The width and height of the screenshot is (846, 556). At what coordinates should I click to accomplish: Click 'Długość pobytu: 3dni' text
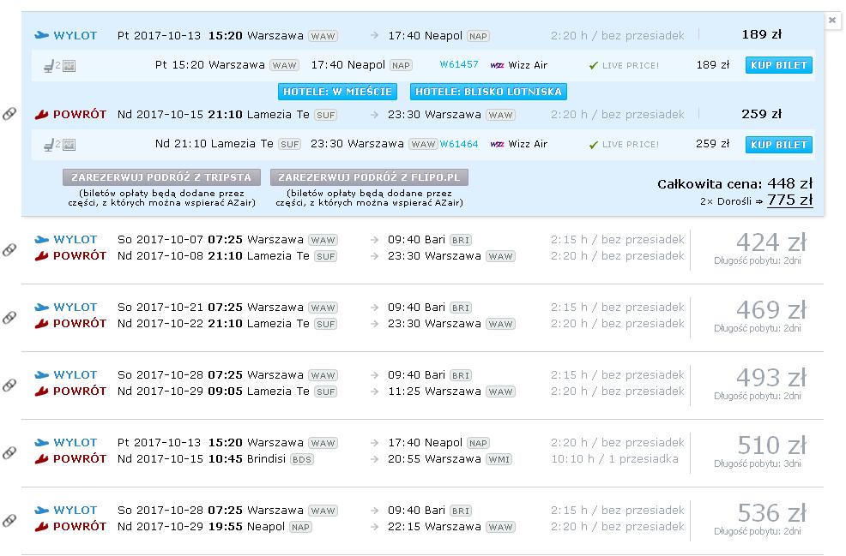pyautogui.click(x=757, y=463)
